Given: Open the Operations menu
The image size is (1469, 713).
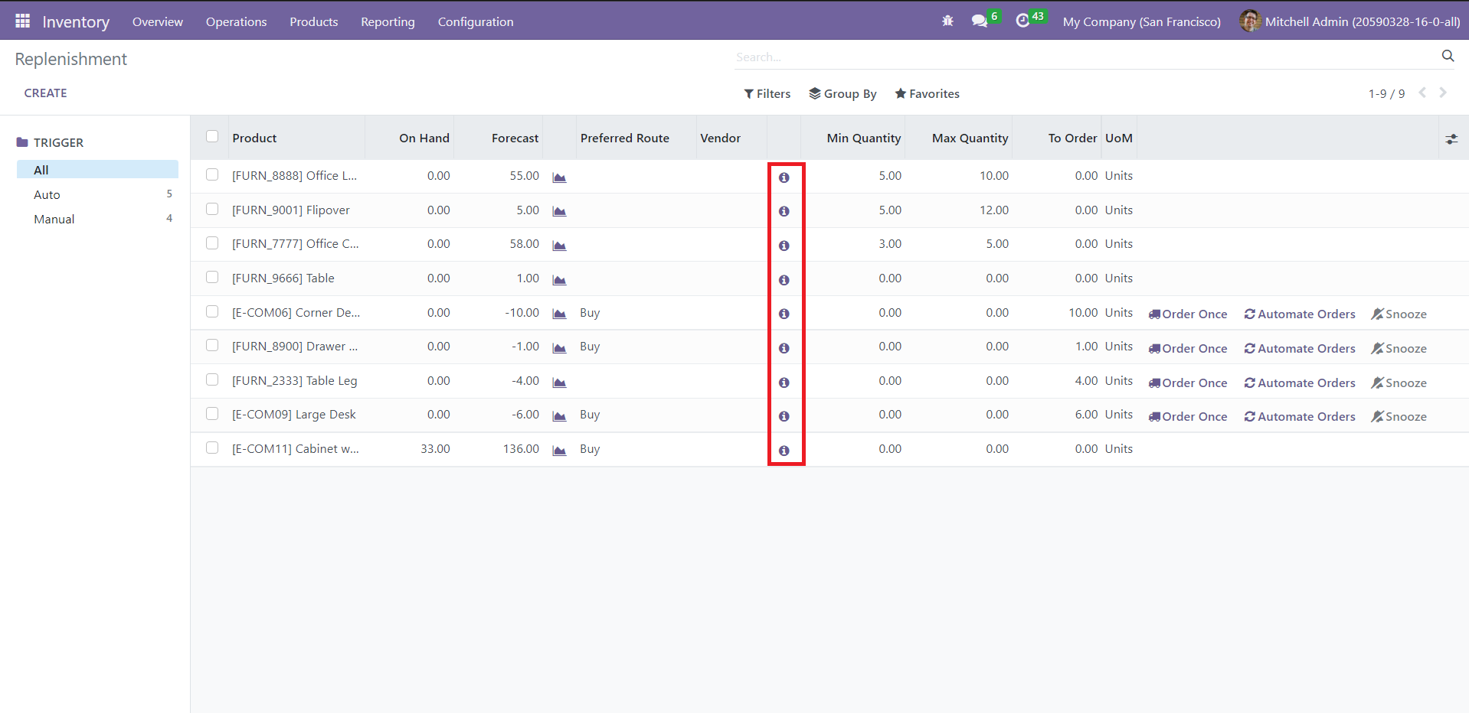Looking at the screenshot, I should click(x=236, y=21).
